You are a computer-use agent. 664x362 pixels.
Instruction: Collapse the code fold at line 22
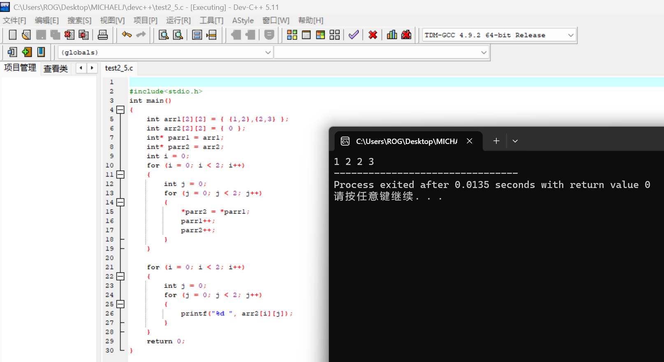120,276
